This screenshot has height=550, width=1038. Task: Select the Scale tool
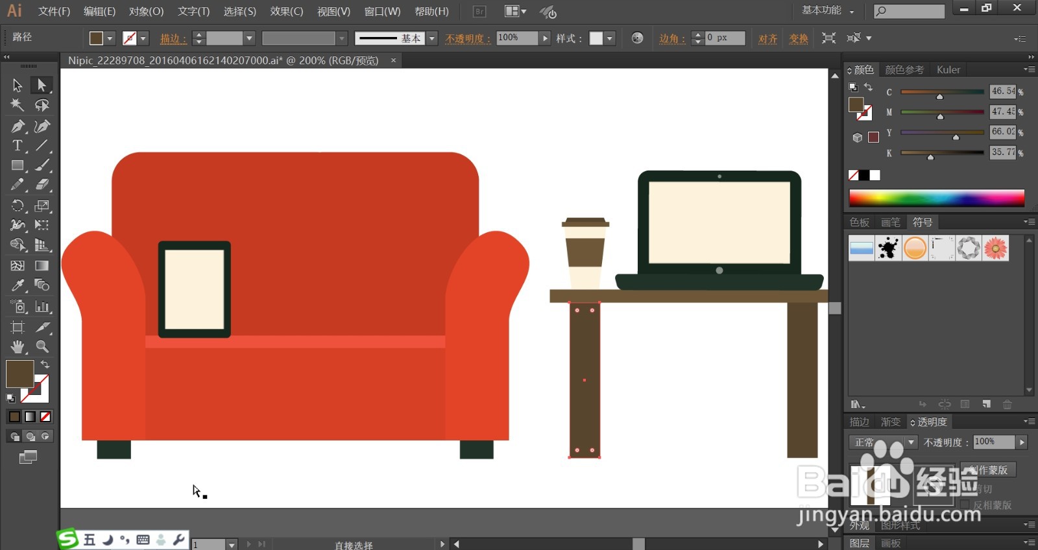click(42, 206)
